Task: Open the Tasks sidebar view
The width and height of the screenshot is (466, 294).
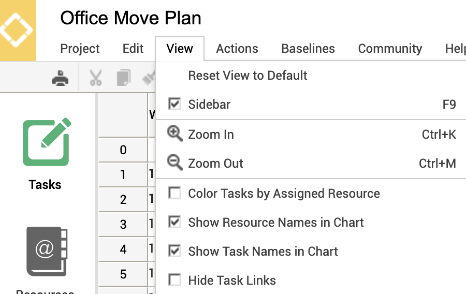Action: [x=46, y=154]
